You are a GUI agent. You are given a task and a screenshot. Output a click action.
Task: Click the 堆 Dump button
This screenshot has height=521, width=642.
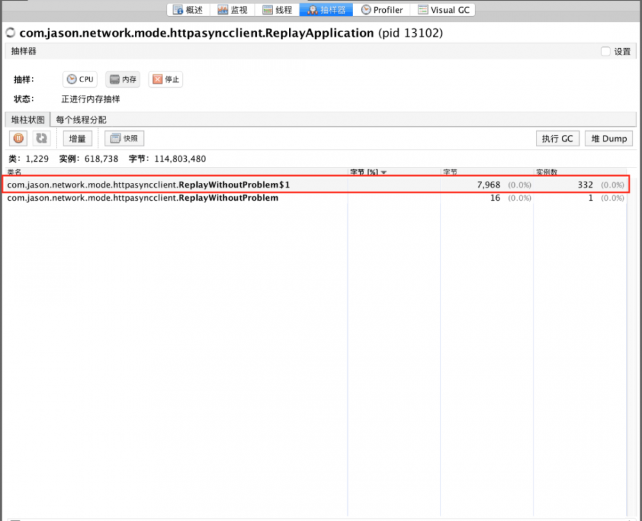tap(609, 139)
